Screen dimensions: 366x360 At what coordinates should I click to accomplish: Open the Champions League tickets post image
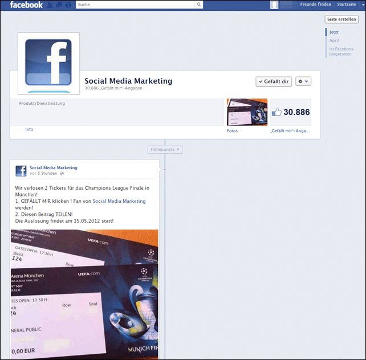[x=84, y=294]
